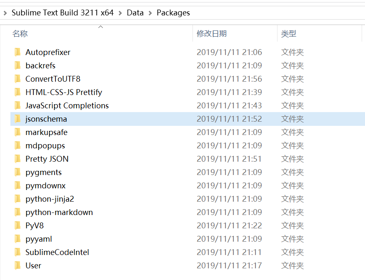Open breadcrumb chevron before Data
The image size is (365, 280).
point(120,13)
